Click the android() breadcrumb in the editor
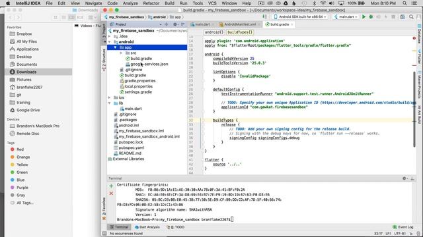423x237 pixels. pyautogui.click(x=214, y=32)
